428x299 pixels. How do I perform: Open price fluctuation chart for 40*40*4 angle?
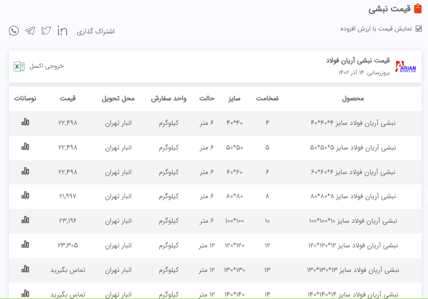(25, 122)
